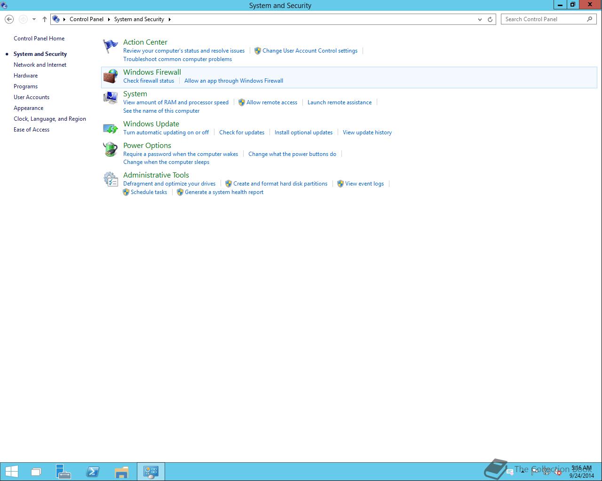Screen dimensions: 602x481
Task: Click the Forward navigation arrow
Action: click(x=23, y=19)
